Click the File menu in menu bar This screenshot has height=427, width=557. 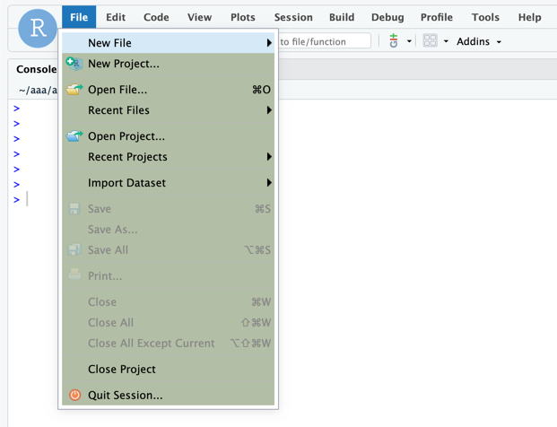(79, 17)
